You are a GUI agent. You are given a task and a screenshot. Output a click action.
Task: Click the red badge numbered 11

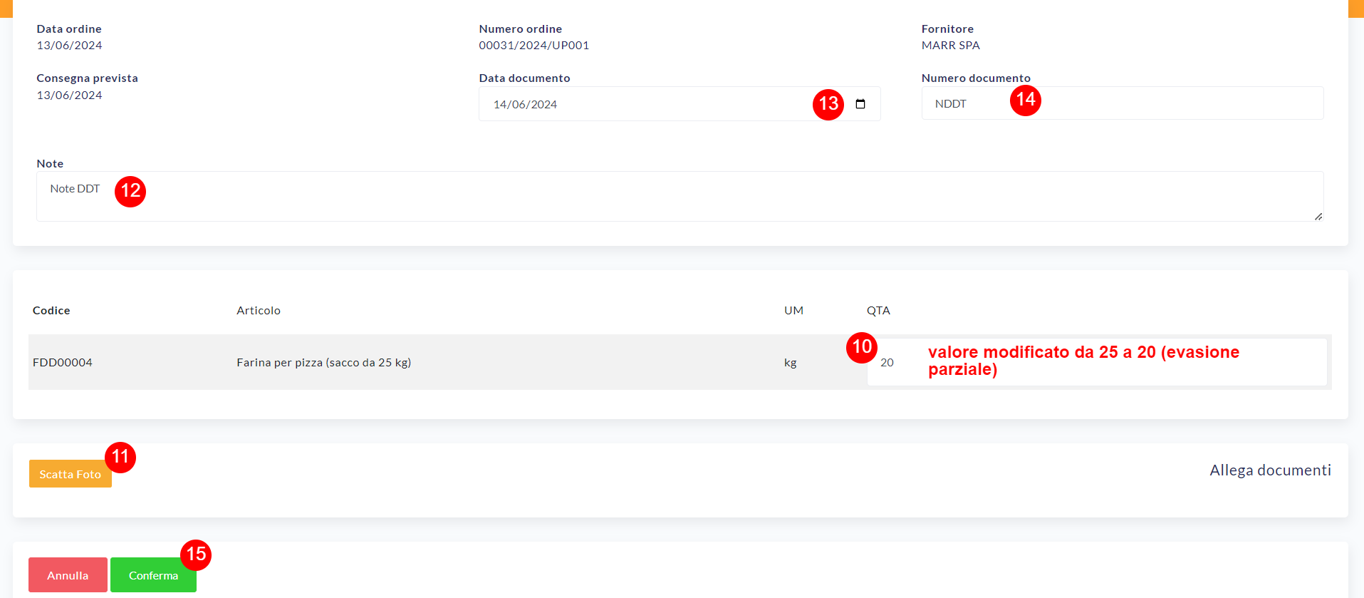(120, 457)
